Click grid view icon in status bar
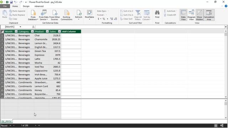The height and width of the screenshot is (128, 228). [x=216, y=126]
